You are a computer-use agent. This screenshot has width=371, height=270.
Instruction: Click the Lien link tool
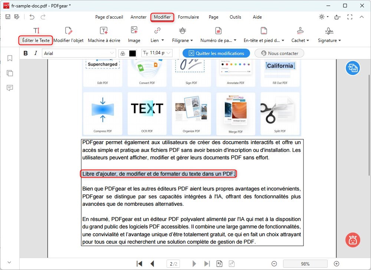coord(157,35)
